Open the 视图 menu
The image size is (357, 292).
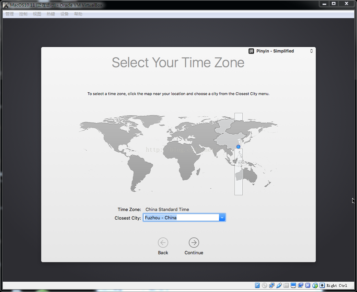tap(37, 14)
